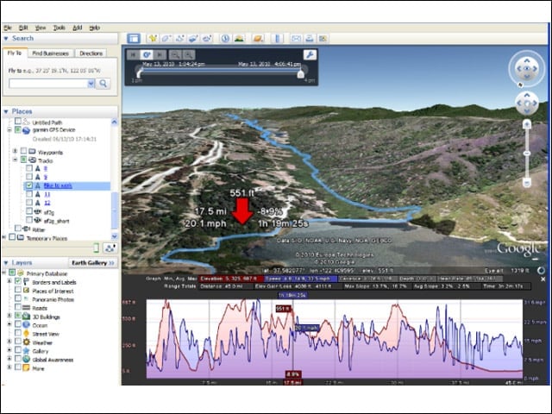This screenshot has height=414, width=552.
Task: Click the play tour icon below Places
Action: [110, 248]
